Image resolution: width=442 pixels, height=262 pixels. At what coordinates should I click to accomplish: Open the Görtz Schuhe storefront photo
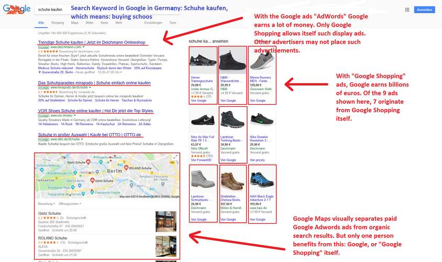click(165, 222)
